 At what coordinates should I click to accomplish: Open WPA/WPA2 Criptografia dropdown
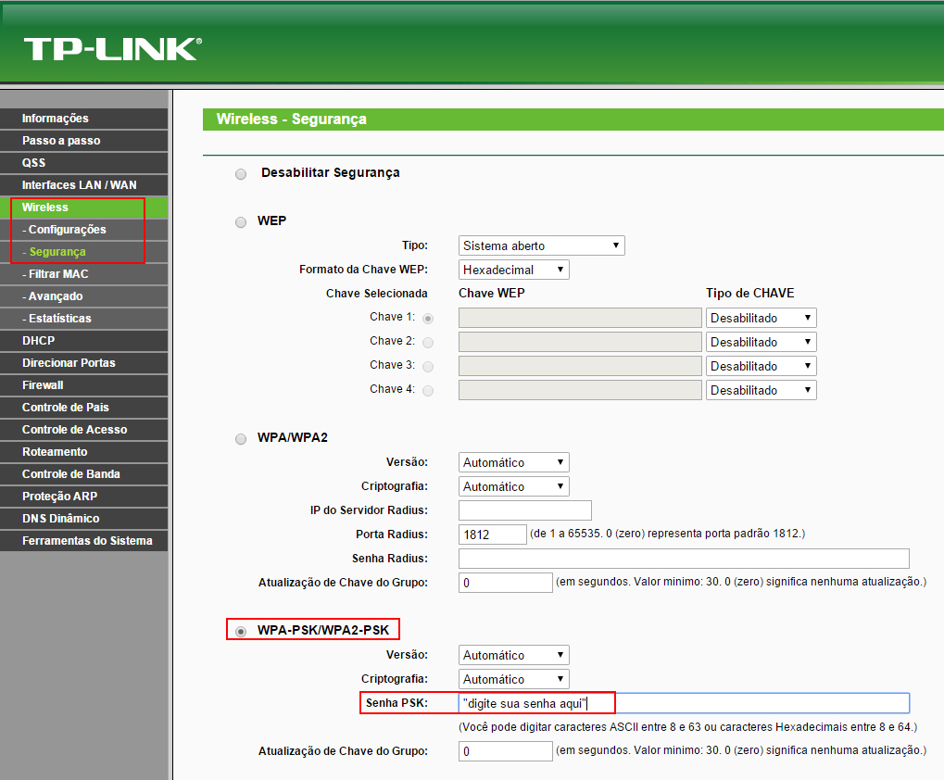(x=513, y=486)
